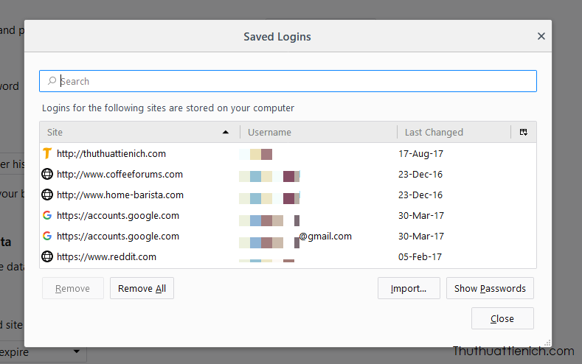Click the Google icon of the gmail.com login
The image size is (582, 364).
(47, 237)
